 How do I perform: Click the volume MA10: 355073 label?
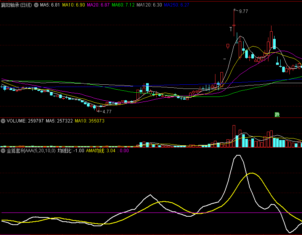click(90, 121)
